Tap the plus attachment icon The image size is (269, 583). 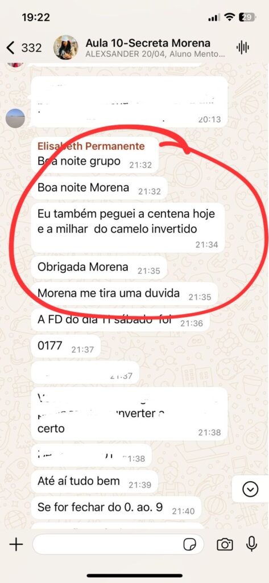(16, 545)
